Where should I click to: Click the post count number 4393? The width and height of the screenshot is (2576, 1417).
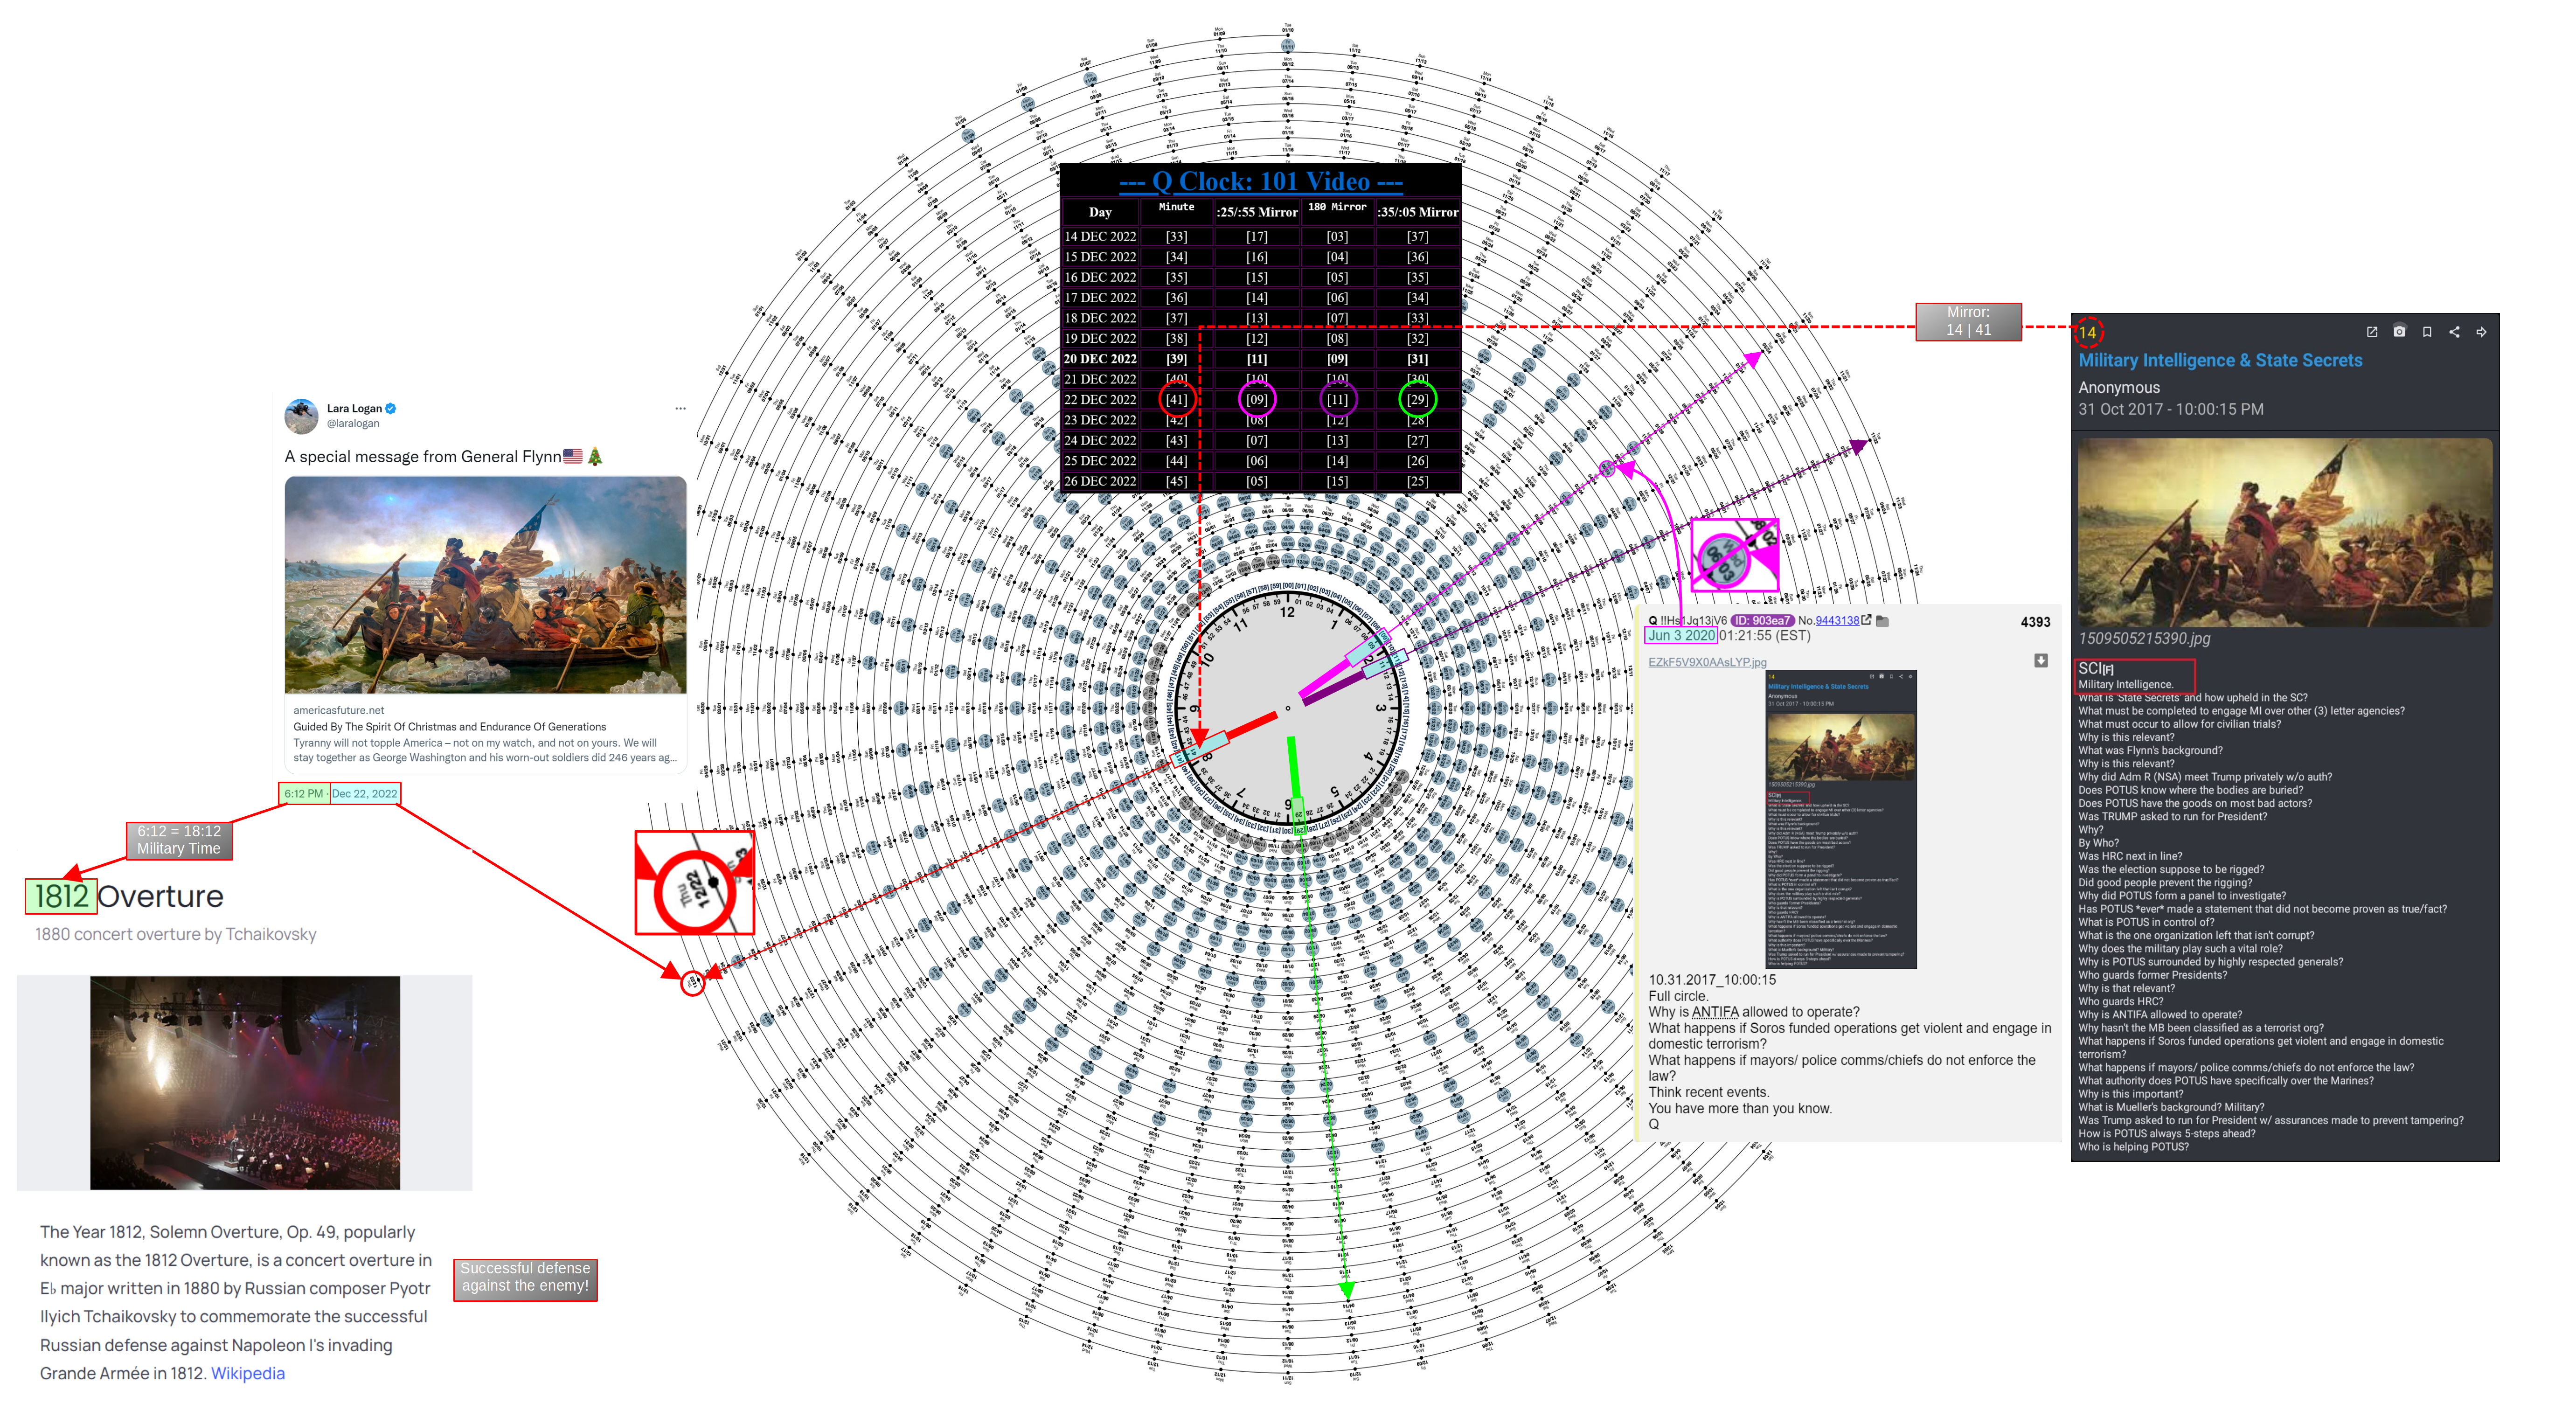(2035, 622)
